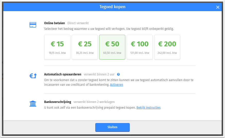Click the Automatisch opwaarderen heading

click(x=63, y=74)
